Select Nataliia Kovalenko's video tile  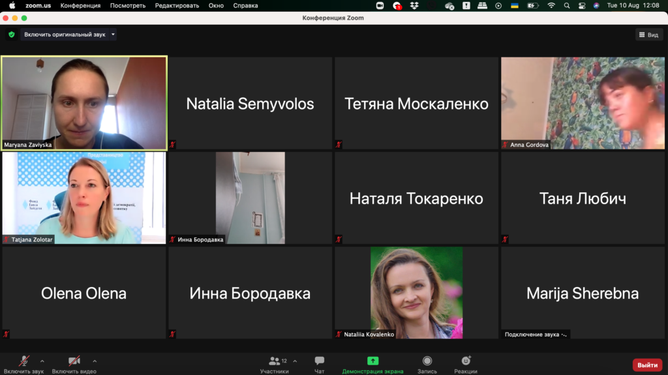tap(416, 292)
